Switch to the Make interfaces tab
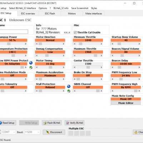This screenshot has height=143, width=143. point(94,14)
